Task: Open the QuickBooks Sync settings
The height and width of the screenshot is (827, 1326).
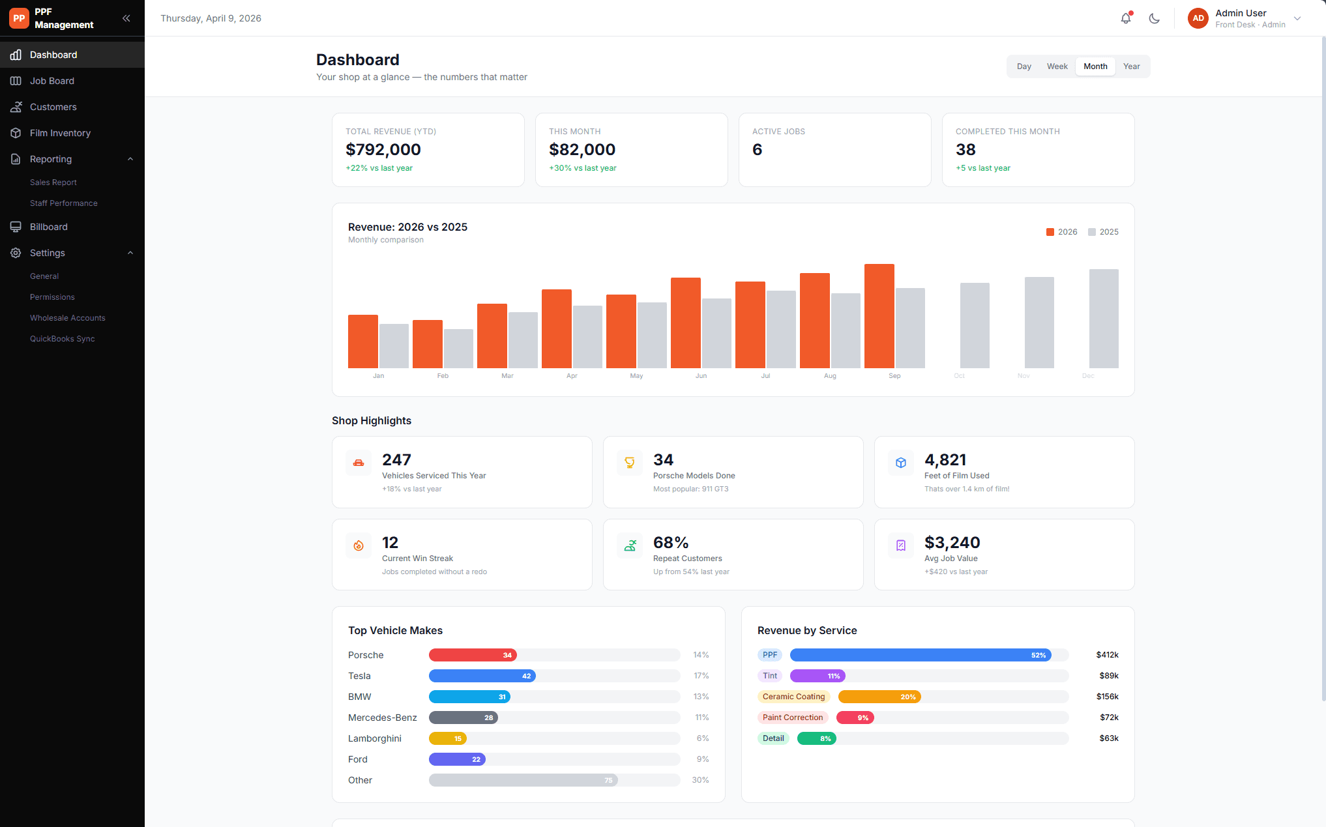Action: tap(62, 338)
